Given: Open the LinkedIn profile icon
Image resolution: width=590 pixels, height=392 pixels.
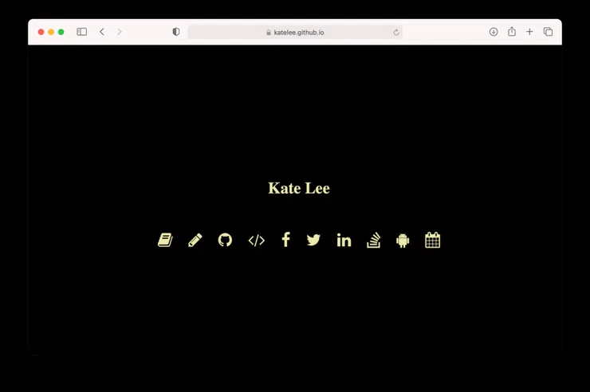Looking at the screenshot, I should point(344,240).
